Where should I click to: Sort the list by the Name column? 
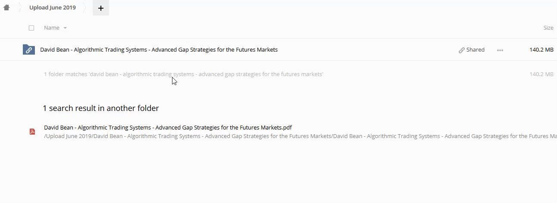52,28
